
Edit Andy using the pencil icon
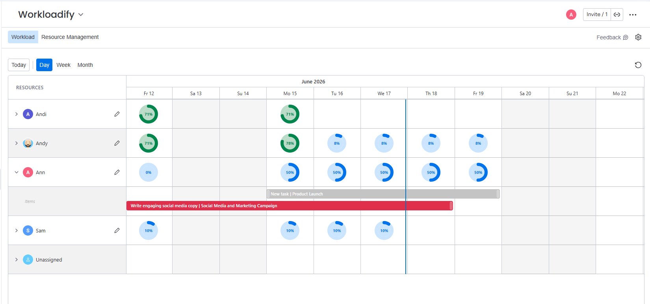pyautogui.click(x=117, y=143)
